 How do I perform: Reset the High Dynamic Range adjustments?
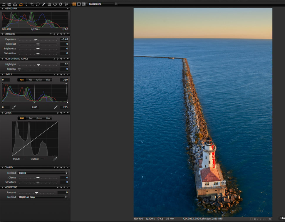[x=61, y=59]
